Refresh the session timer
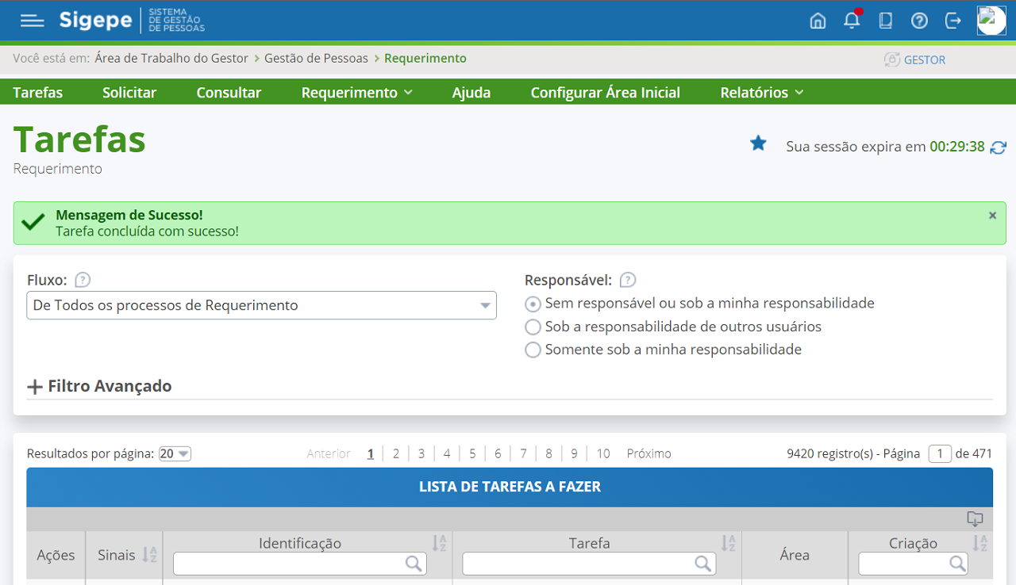The image size is (1016, 585). point(999,147)
